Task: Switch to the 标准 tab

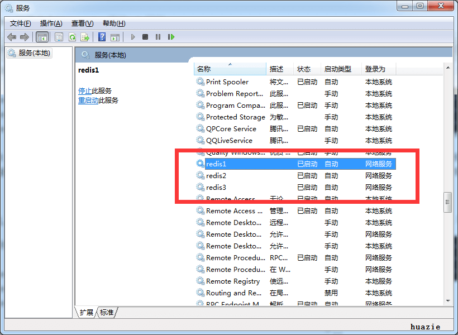Action: 107,313
